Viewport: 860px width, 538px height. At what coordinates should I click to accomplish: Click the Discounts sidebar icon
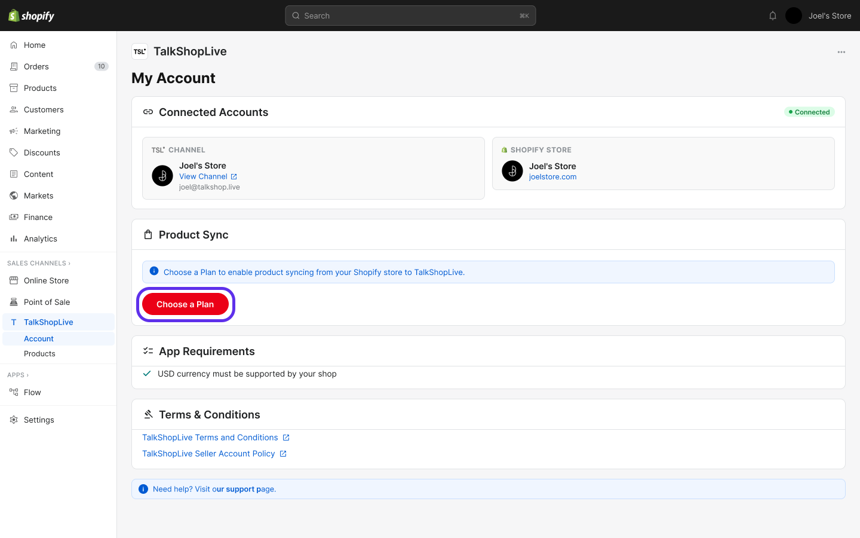point(14,152)
